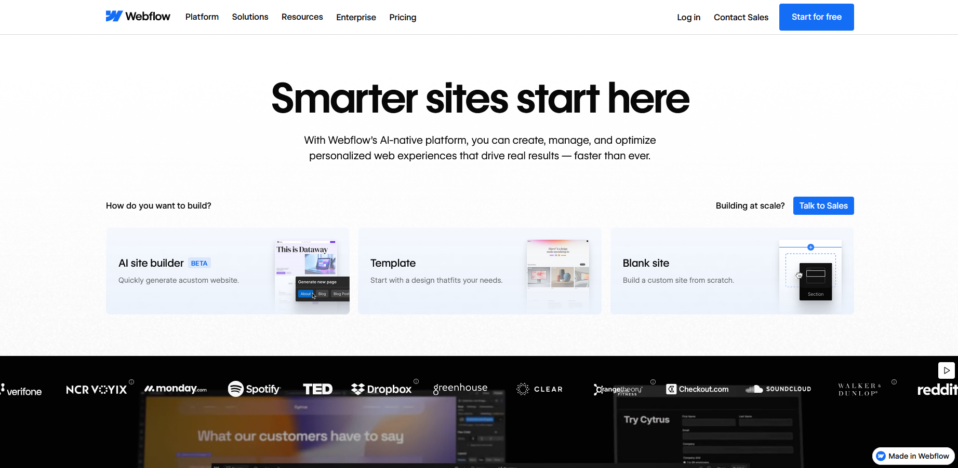Select the TED logo in the customer strip
This screenshot has height=468, width=958.
tap(317, 389)
